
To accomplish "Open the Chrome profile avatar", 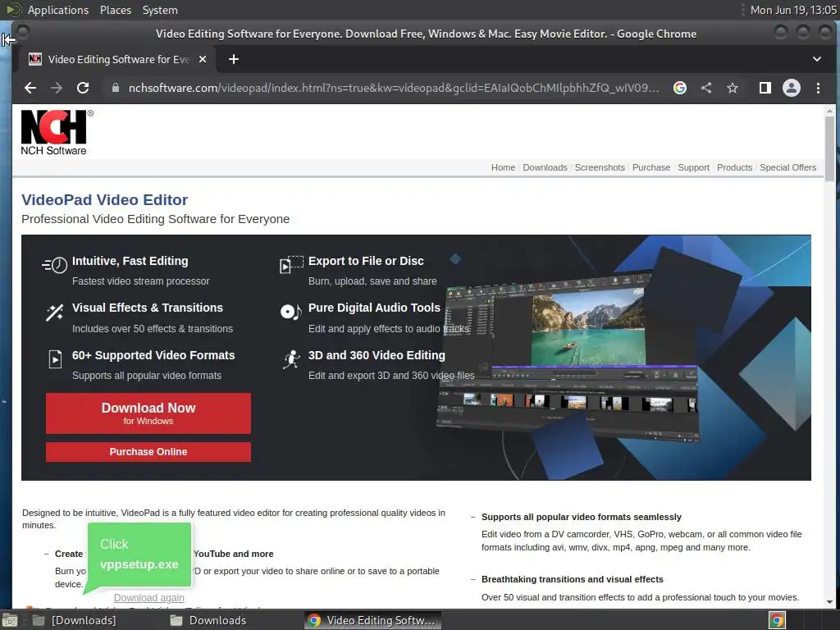I will point(792,88).
